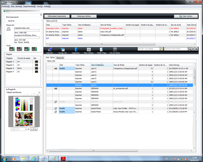This screenshot has height=162, width=203.
Task: Select the greyed desire3.pdf job row
Action: point(120,102)
